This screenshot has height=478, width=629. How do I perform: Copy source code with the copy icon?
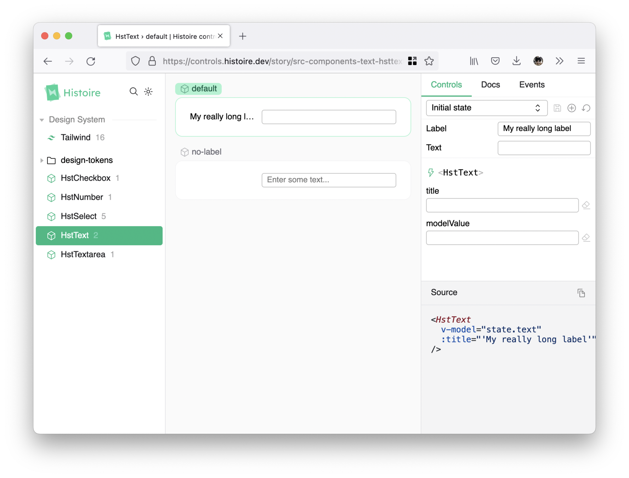pos(581,293)
